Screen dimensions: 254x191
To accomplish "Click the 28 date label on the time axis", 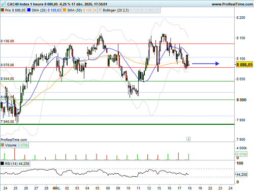I will [x=46, y=188].
